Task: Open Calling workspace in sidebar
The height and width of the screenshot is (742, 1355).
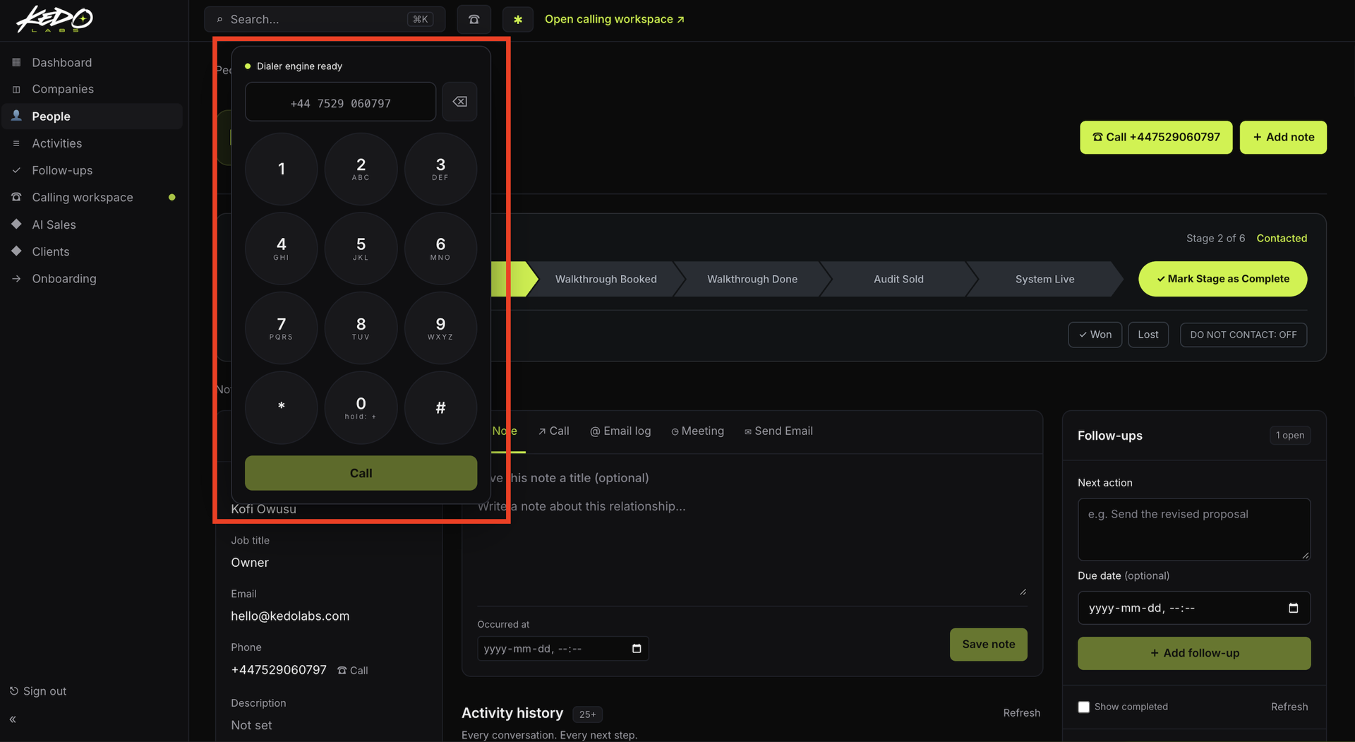Action: pos(92,197)
